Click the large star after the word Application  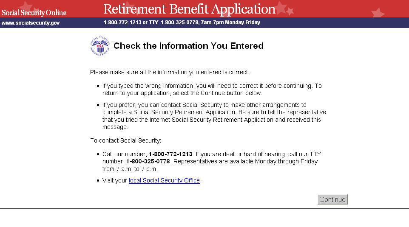(281, 7)
